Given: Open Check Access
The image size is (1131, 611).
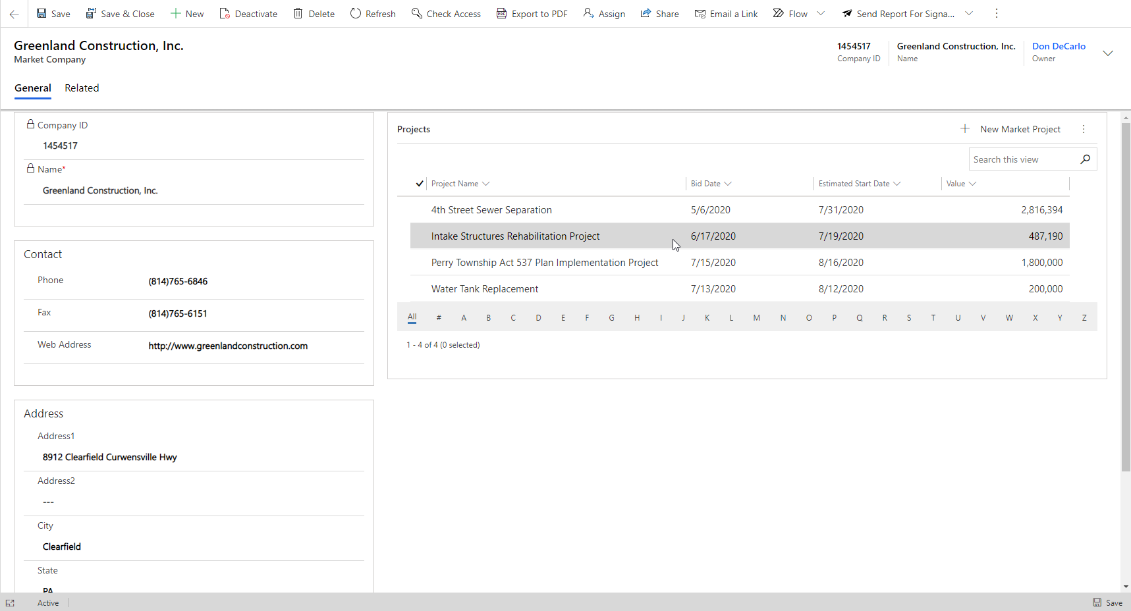Looking at the screenshot, I should coord(446,14).
